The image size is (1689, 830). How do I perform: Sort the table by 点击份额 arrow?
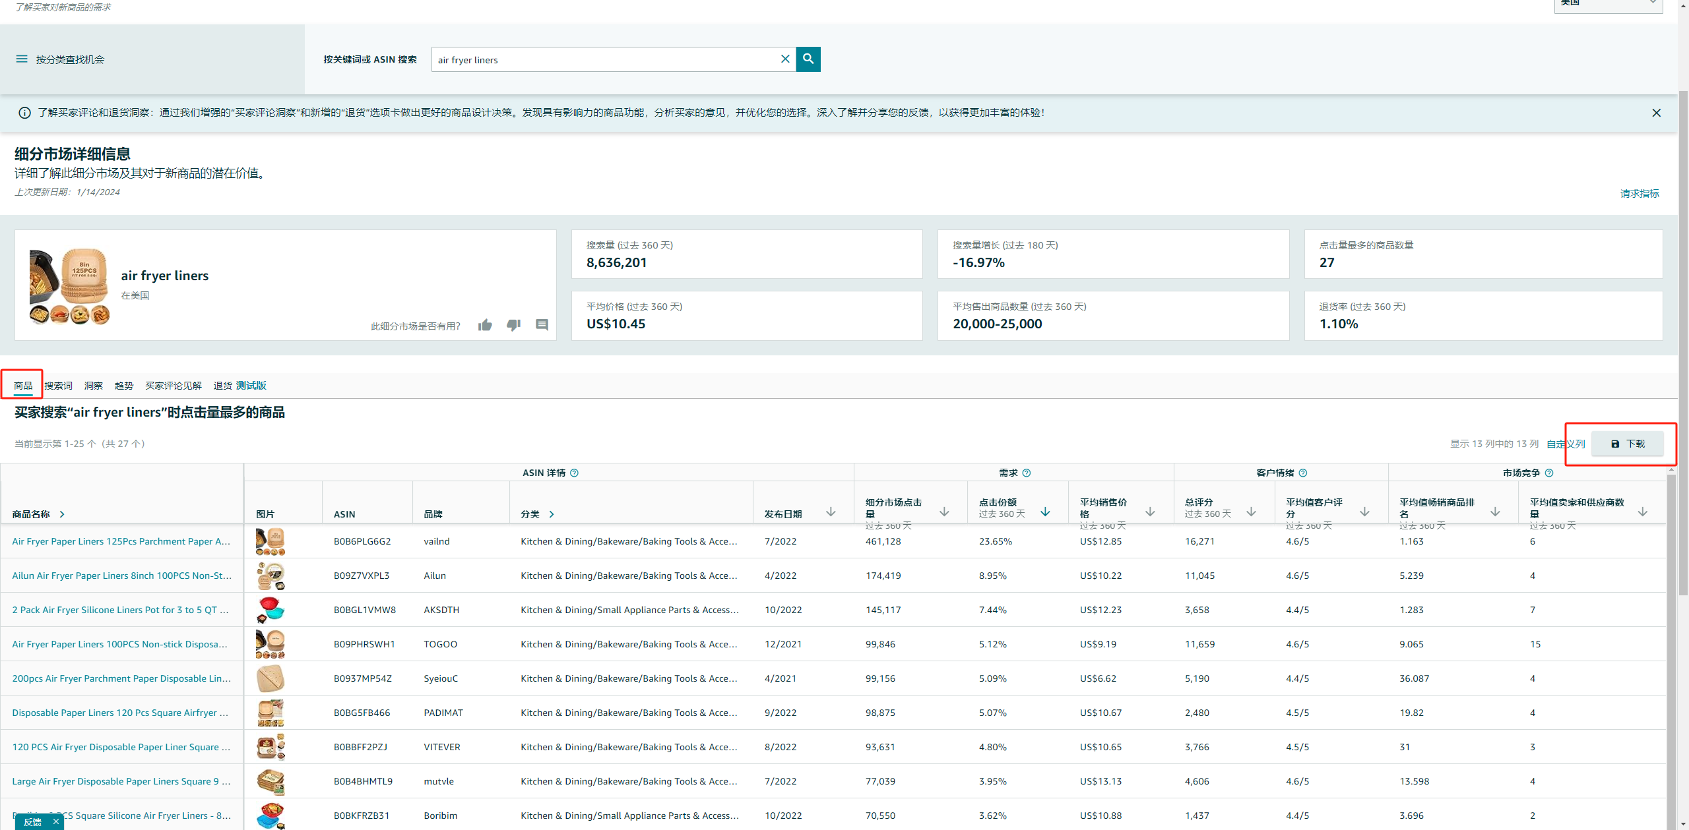(x=1045, y=512)
